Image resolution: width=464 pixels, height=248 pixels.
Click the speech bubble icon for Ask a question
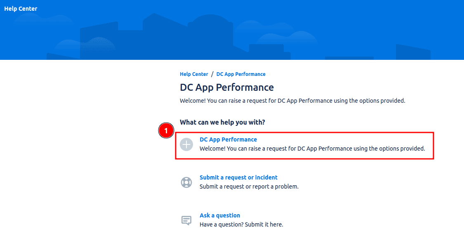pyautogui.click(x=186, y=220)
